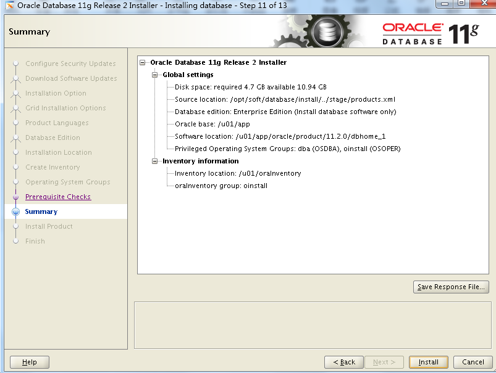496x373 pixels.
Task: Open Help for the installer
Action: pos(30,362)
